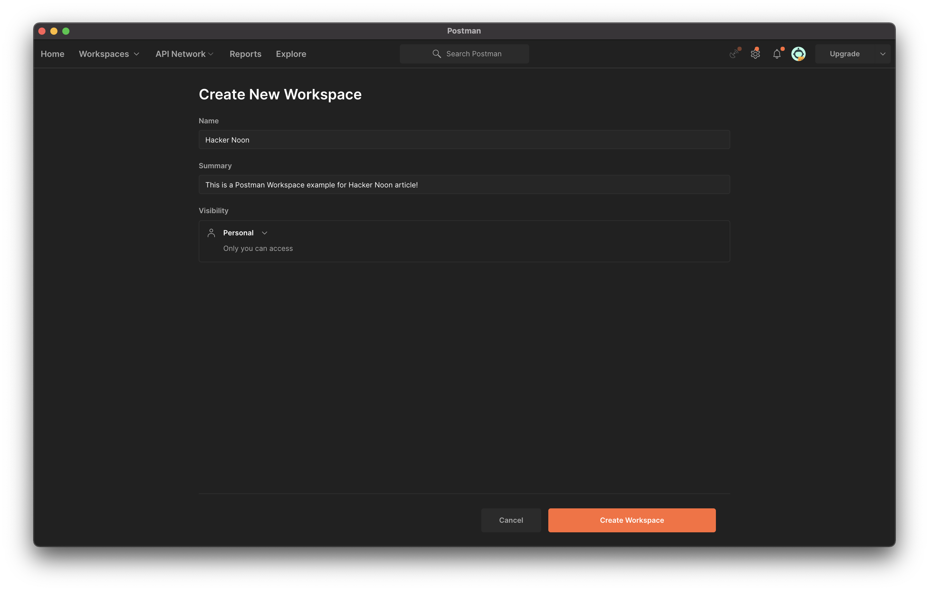The width and height of the screenshot is (929, 591).
Task: Open your profile avatar menu
Action: (798, 54)
